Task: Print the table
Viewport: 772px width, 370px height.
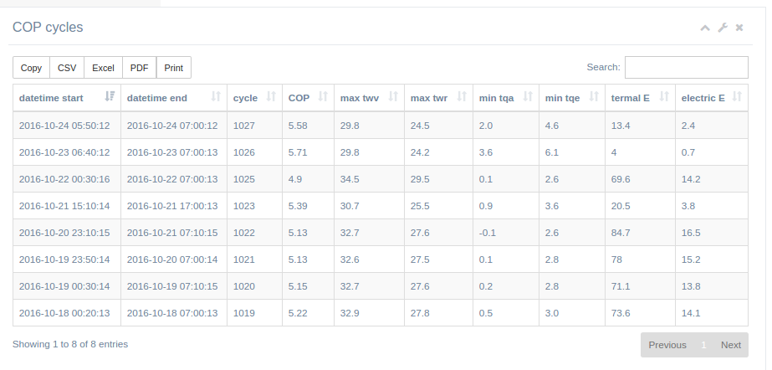Action: point(174,68)
